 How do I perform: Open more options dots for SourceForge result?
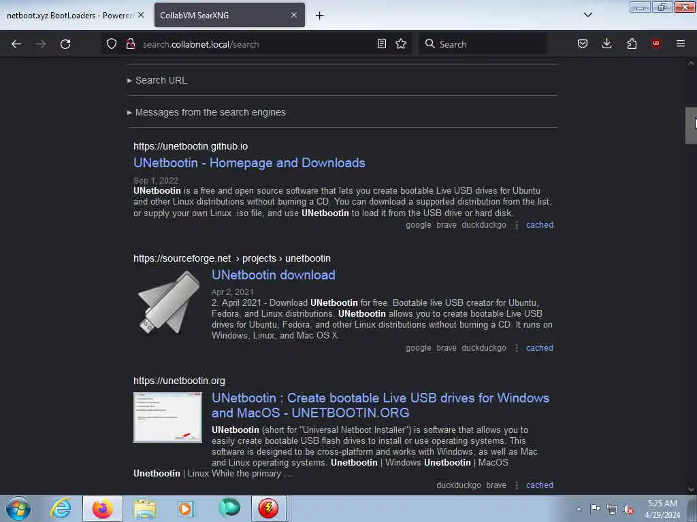(516, 348)
